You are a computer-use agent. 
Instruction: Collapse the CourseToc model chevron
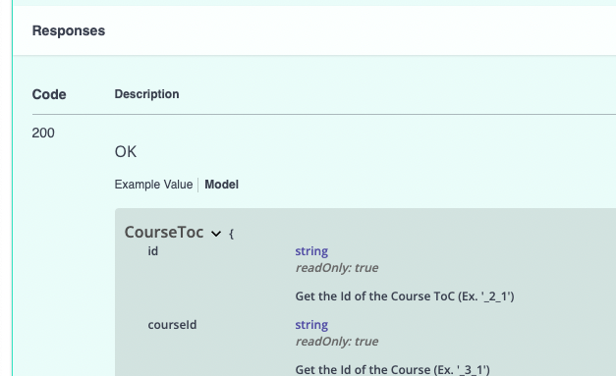point(216,234)
